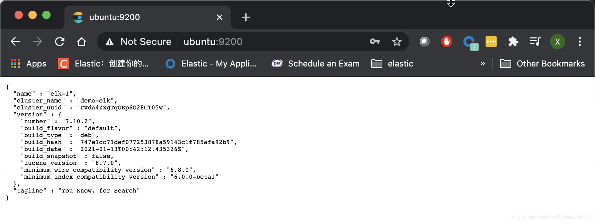Click the build_snapshot false value
Viewport: 595px width, 223px height.
click(x=101, y=156)
